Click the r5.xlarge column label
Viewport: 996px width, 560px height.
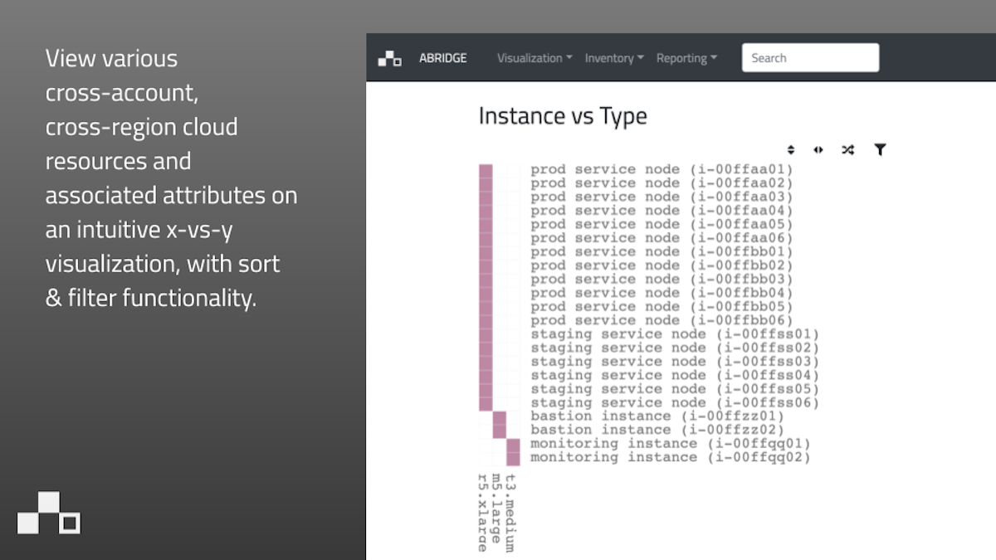pos(482,513)
